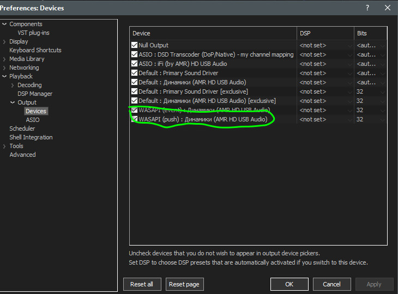
Task: Select Devices page in the tree
Action: pos(36,111)
